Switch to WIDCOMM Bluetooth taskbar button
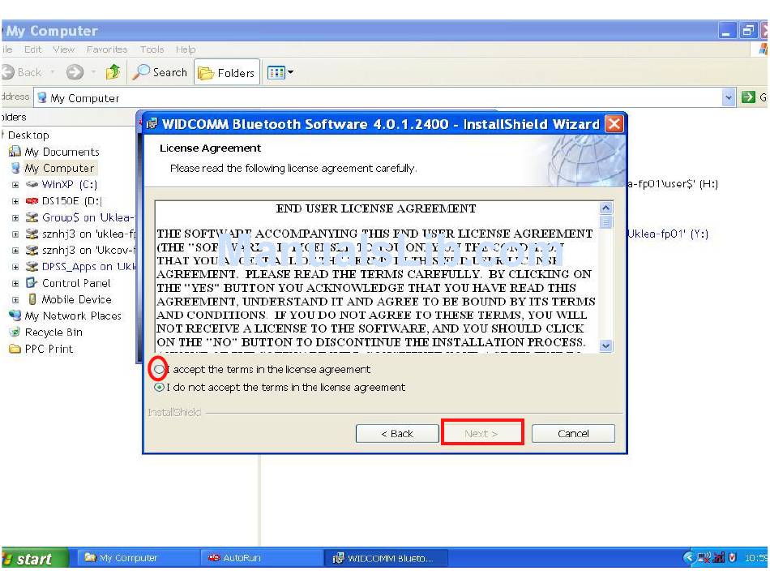The width and height of the screenshot is (770, 588). click(386, 558)
